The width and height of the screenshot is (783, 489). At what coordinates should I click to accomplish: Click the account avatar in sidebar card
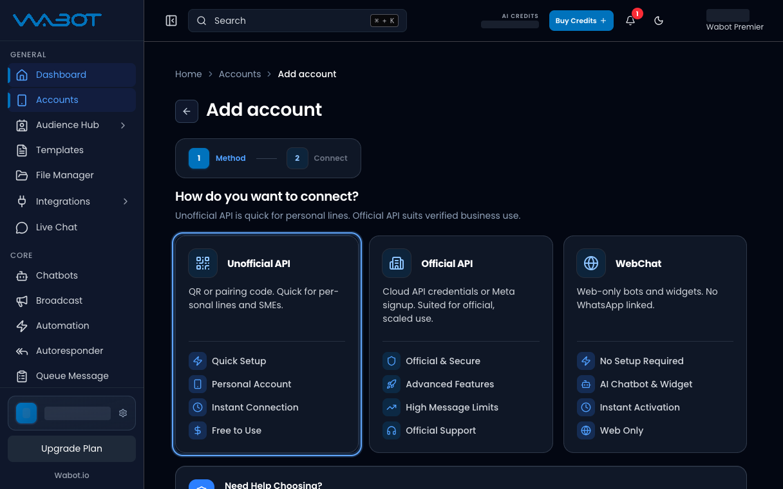26,413
